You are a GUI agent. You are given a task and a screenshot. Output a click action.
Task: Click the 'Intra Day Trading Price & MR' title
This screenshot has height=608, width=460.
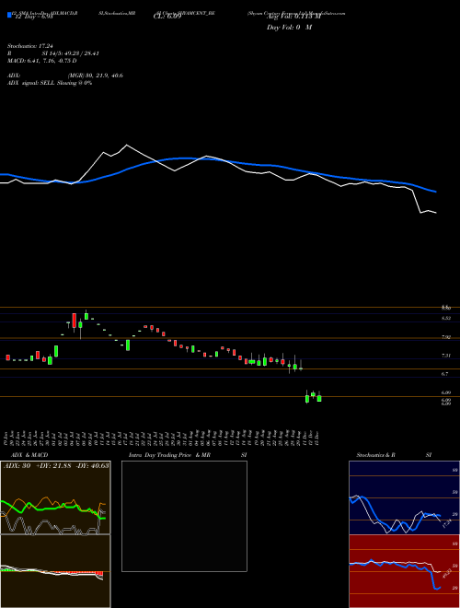169,455
